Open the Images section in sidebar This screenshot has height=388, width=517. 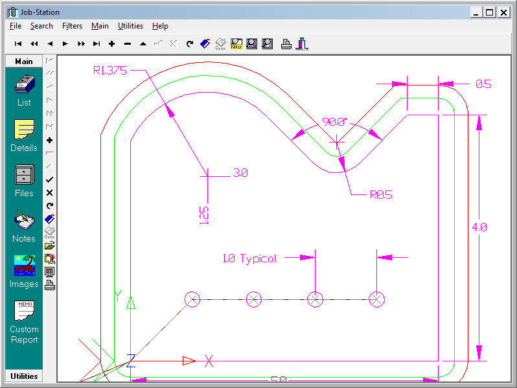coord(24,271)
